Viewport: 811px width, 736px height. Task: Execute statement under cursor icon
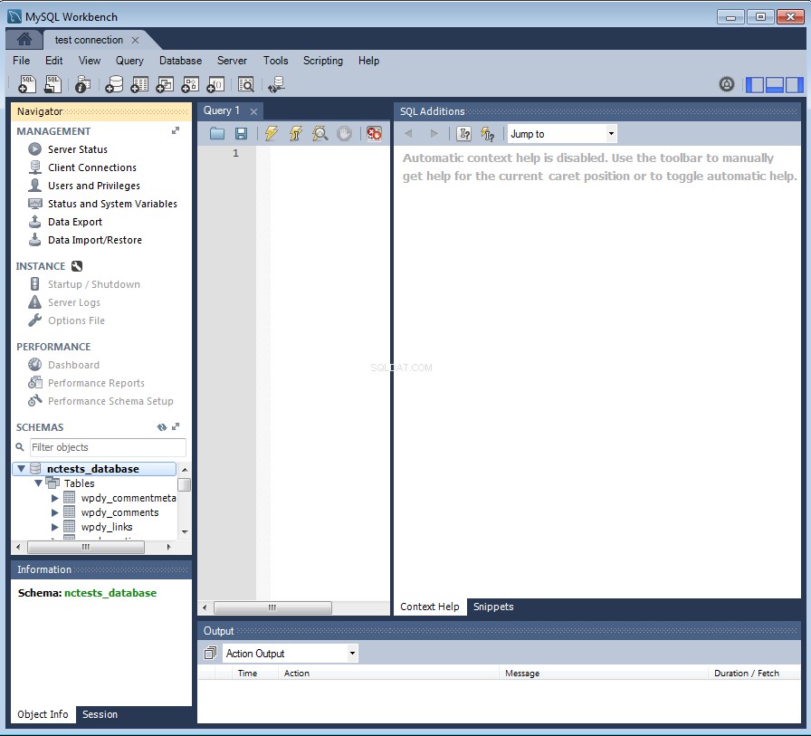(296, 134)
